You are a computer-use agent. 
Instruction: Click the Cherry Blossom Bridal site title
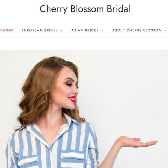(85, 9)
